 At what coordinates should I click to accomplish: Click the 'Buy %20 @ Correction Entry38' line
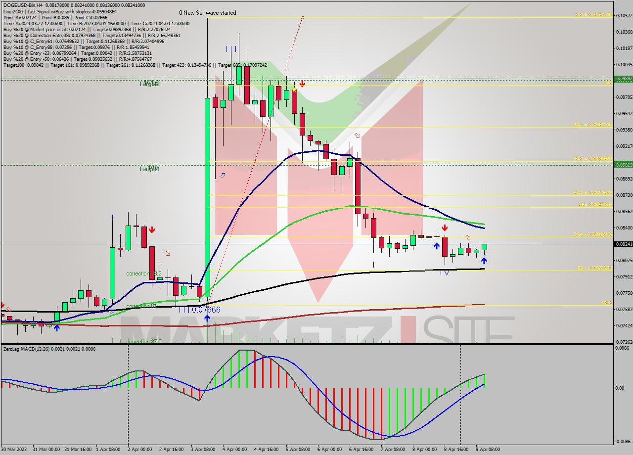pyautogui.click(x=92, y=35)
